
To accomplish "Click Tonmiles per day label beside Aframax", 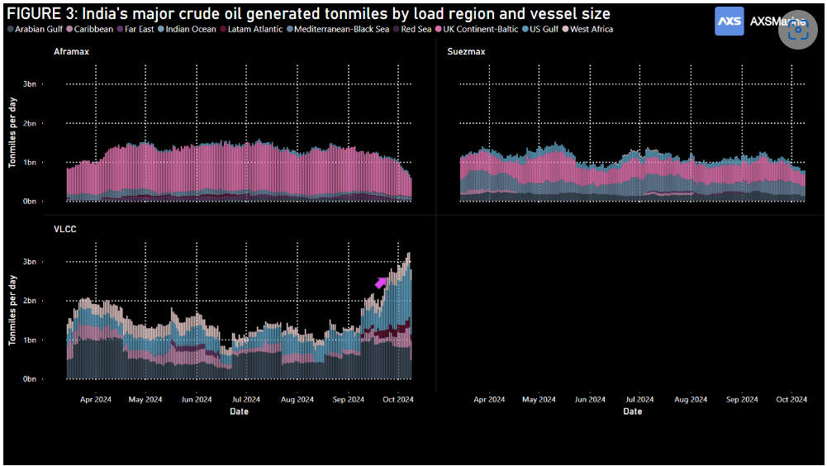I will (12, 133).
